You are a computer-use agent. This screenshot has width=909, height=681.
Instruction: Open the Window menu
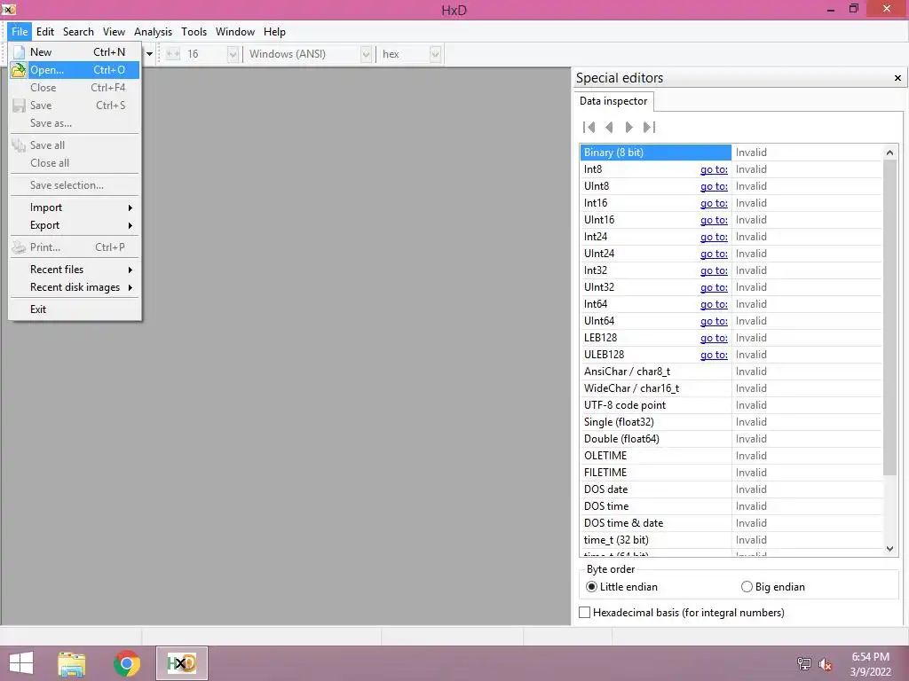coord(234,32)
